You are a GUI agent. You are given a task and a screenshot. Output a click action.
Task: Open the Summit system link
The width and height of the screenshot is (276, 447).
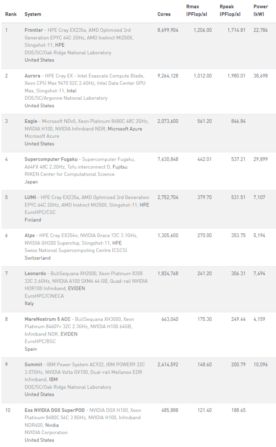[x=33, y=365]
